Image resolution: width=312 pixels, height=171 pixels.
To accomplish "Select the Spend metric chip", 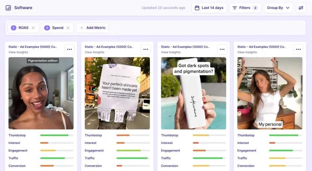I will point(55,28).
